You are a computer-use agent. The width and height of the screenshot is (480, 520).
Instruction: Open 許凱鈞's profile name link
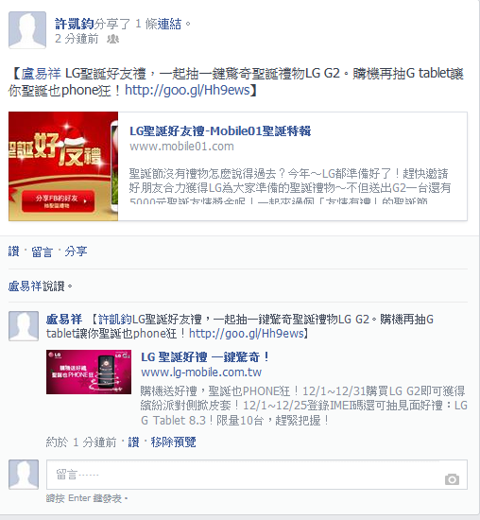[x=75, y=24]
